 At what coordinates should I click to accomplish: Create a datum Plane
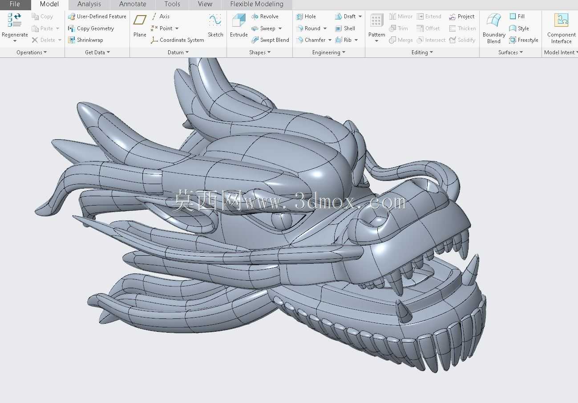pos(140,25)
